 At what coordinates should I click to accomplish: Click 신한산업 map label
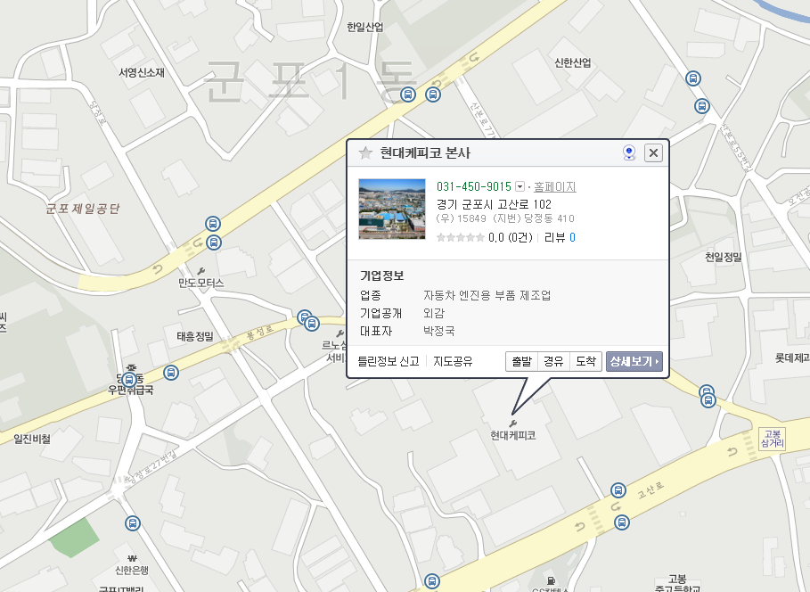[x=572, y=62]
